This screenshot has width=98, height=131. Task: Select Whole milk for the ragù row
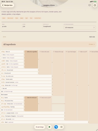(26, 85)
